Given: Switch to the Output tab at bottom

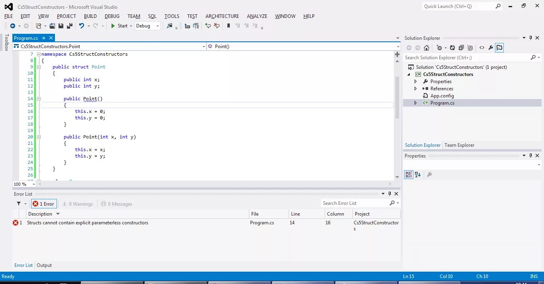Looking at the screenshot, I should point(44,265).
